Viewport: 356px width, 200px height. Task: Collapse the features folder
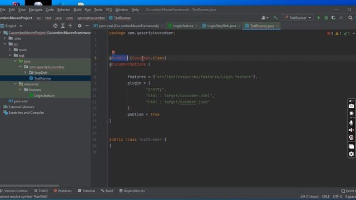click(x=20, y=90)
